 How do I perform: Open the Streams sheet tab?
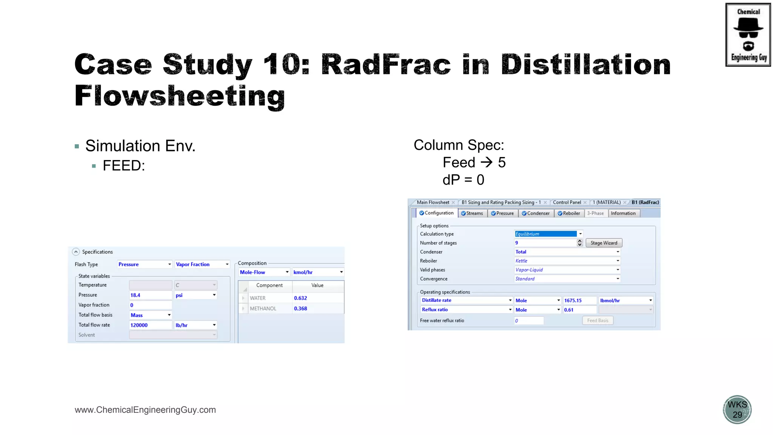[x=472, y=213]
